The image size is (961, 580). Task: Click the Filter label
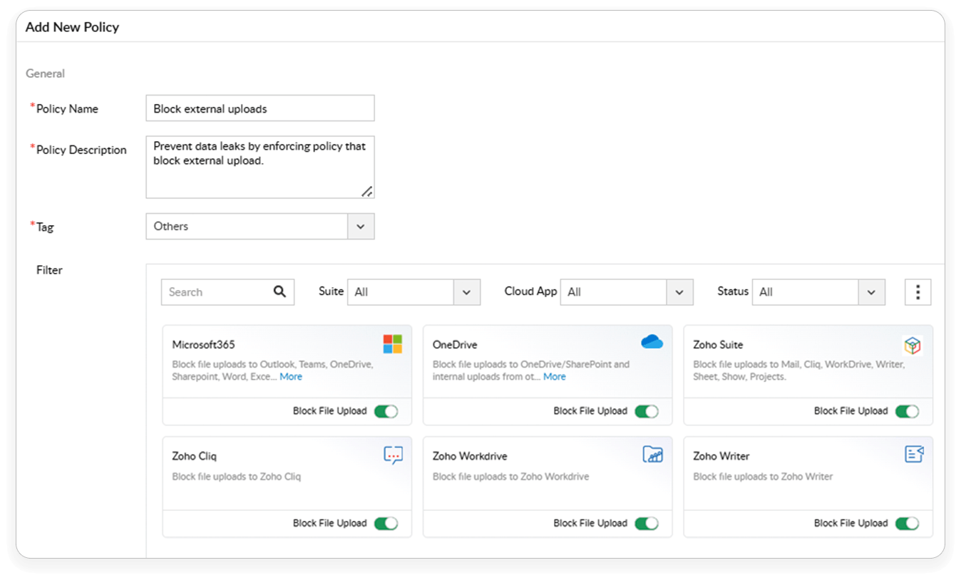tap(49, 270)
